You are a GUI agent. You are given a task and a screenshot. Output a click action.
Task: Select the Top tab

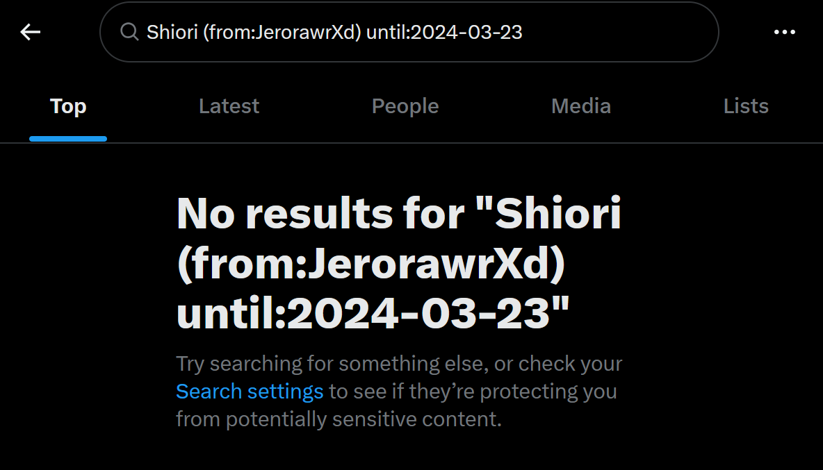point(68,106)
